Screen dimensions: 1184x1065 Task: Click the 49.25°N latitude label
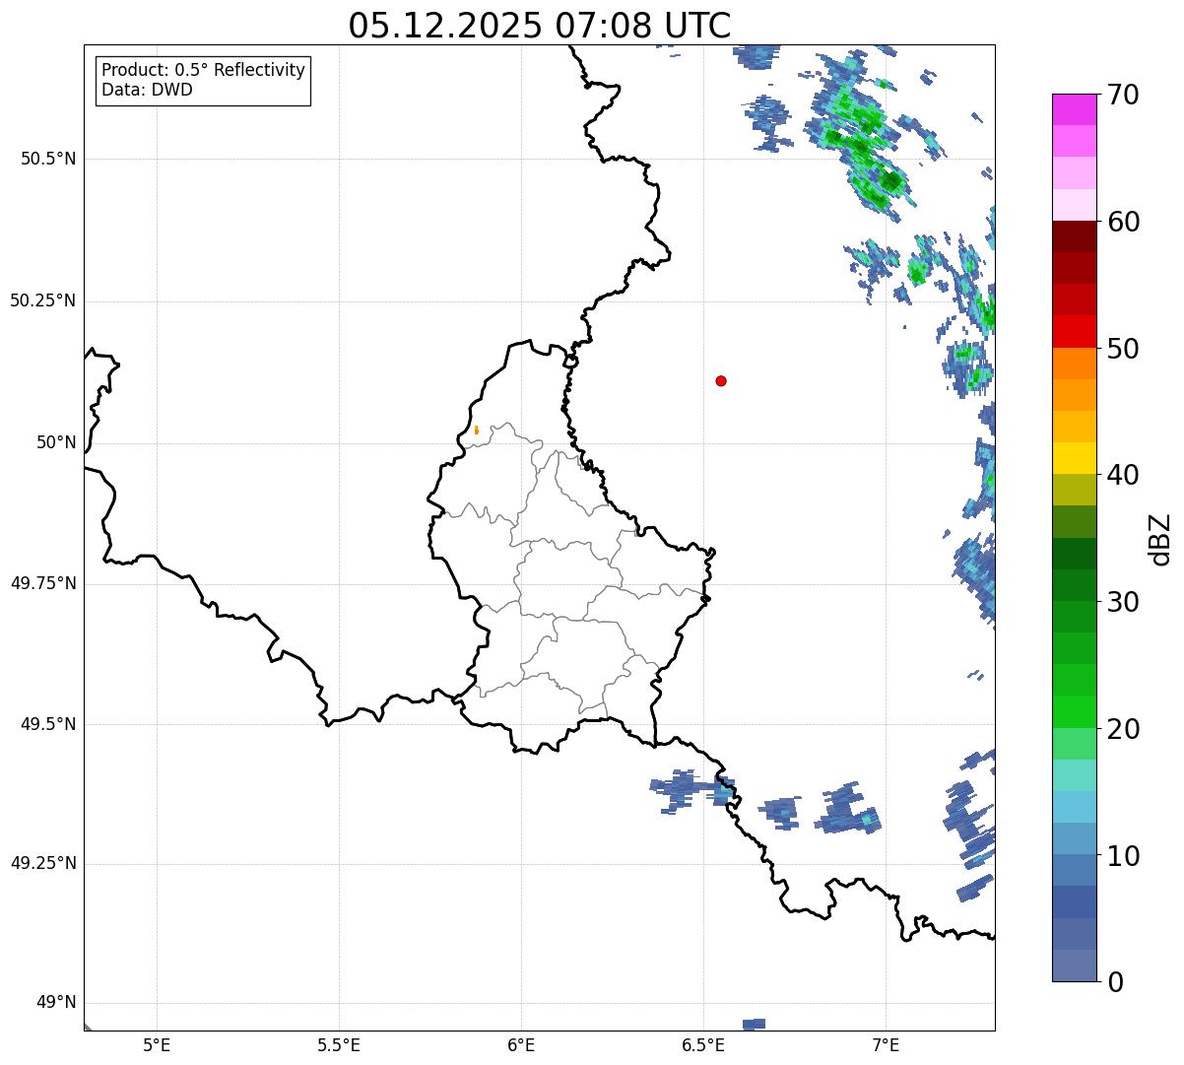click(42, 863)
